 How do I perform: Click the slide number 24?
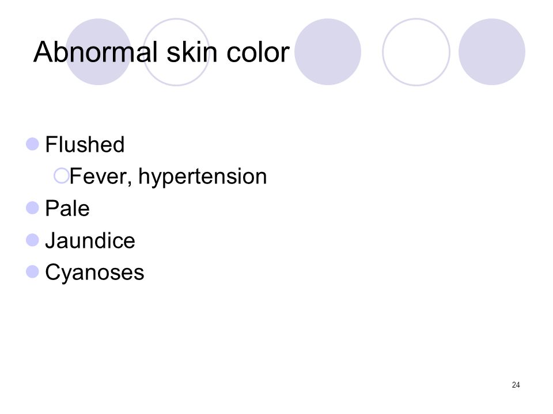coord(516,385)
